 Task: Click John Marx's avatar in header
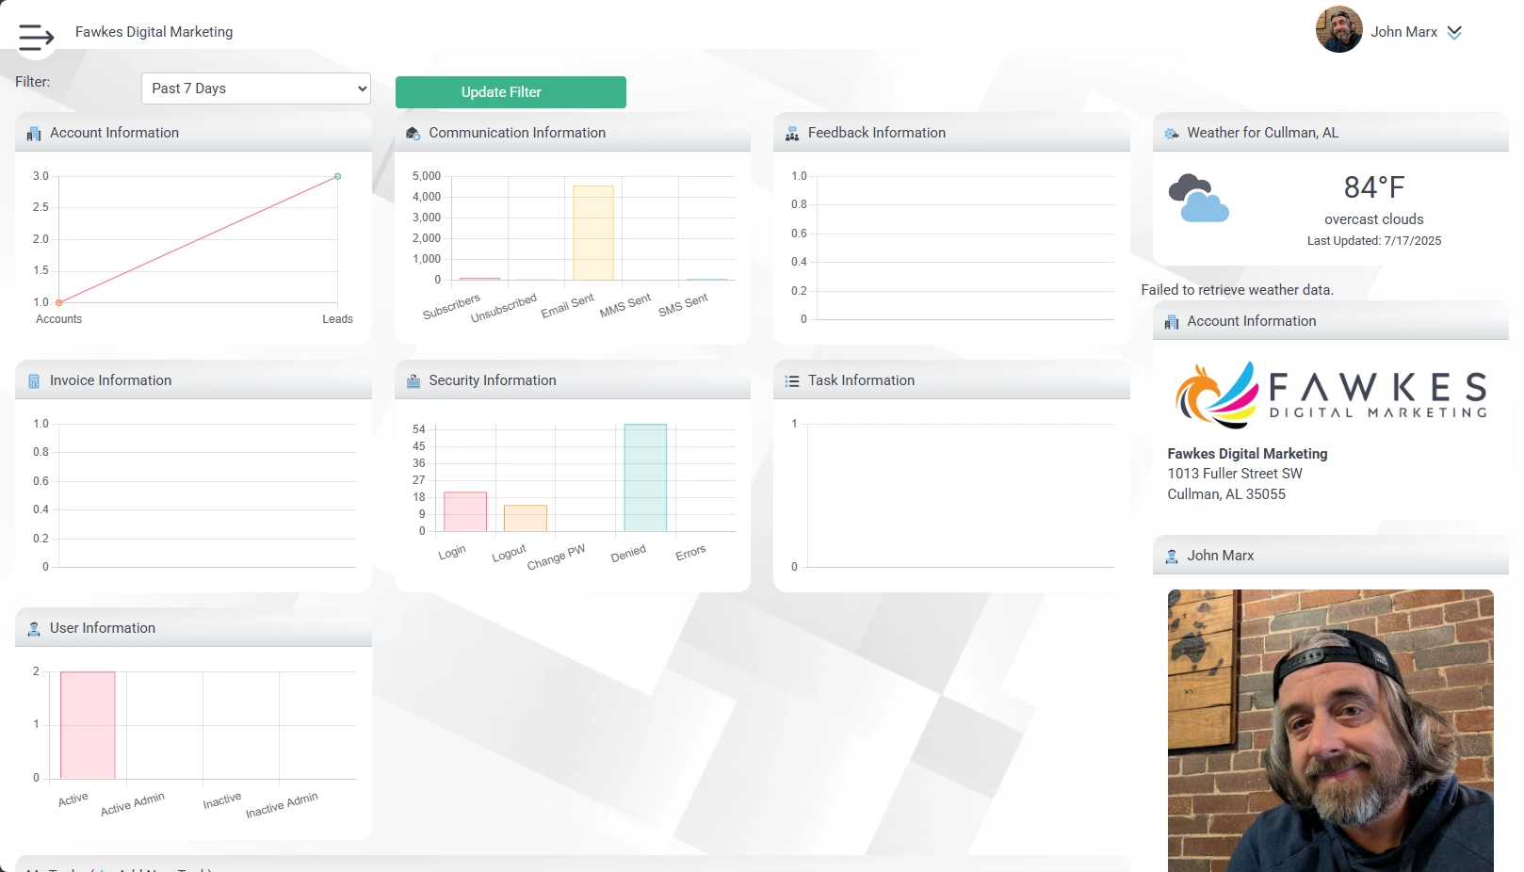(x=1338, y=30)
